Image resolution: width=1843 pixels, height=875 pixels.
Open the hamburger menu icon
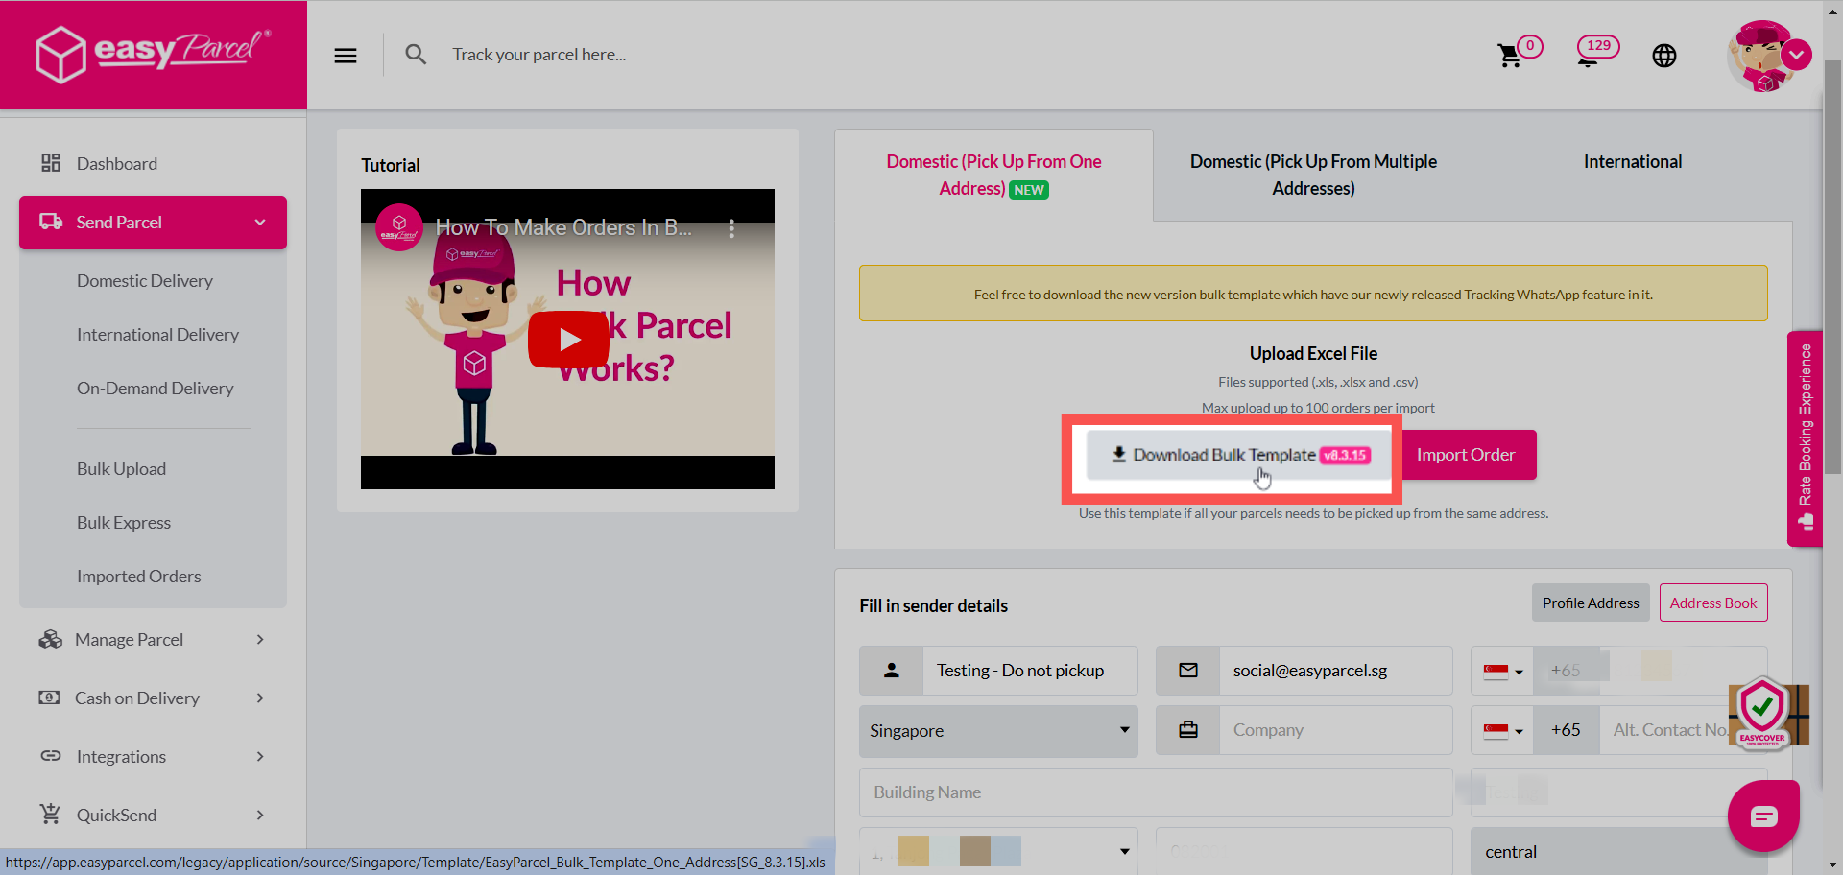346,56
